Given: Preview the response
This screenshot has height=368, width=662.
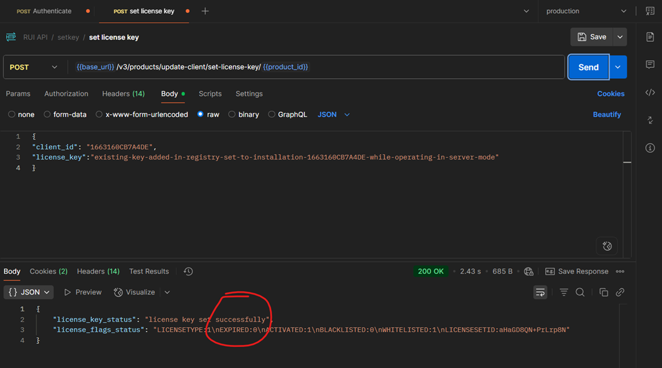Looking at the screenshot, I should pyautogui.click(x=83, y=292).
